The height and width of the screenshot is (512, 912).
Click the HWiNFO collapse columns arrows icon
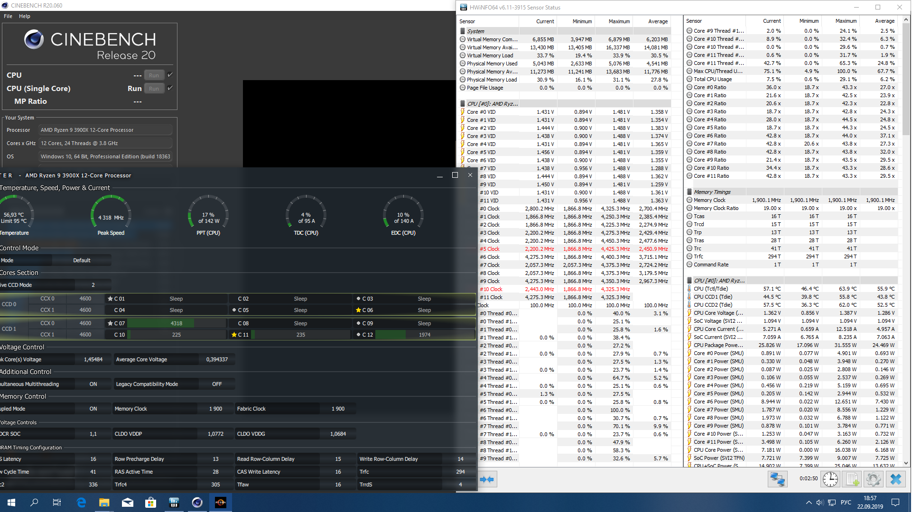(487, 479)
